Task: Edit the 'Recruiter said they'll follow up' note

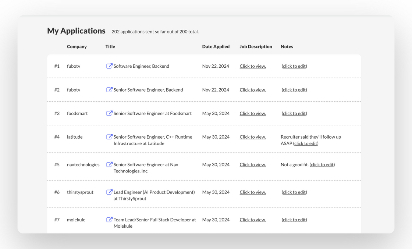Action: click(306, 143)
